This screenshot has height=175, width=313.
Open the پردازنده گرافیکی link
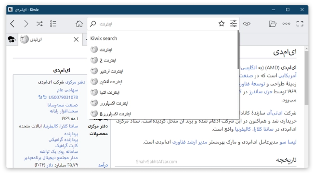(63, 139)
